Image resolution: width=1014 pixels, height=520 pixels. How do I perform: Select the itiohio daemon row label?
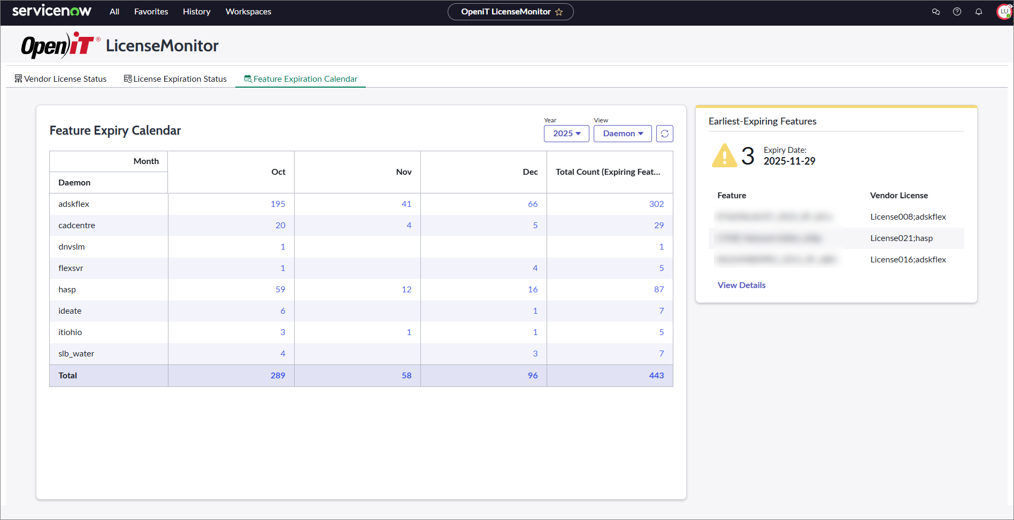[70, 332]
